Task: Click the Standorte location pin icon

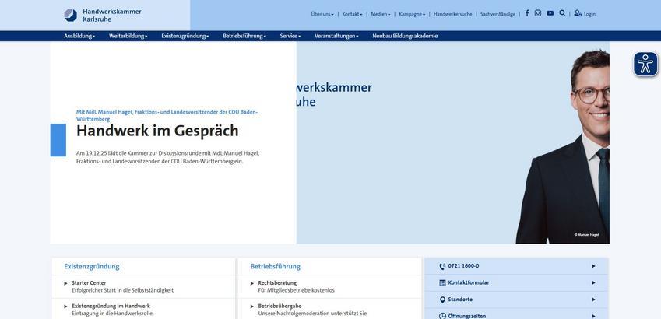Action: point(442,300)
